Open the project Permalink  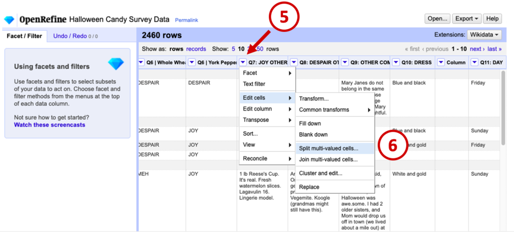[x=187, y=21]
